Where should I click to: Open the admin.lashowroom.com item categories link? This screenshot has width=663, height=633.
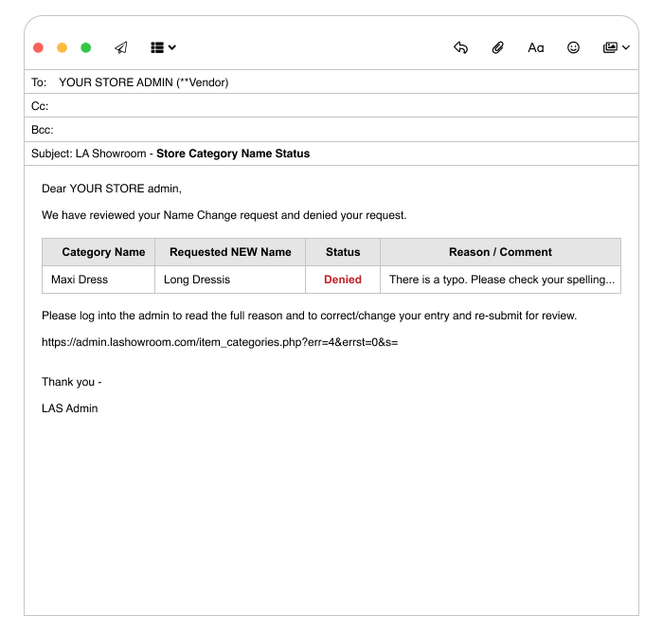click(219, 342)
